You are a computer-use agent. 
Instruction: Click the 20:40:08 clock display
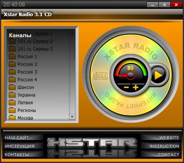[x=14, y=5]
